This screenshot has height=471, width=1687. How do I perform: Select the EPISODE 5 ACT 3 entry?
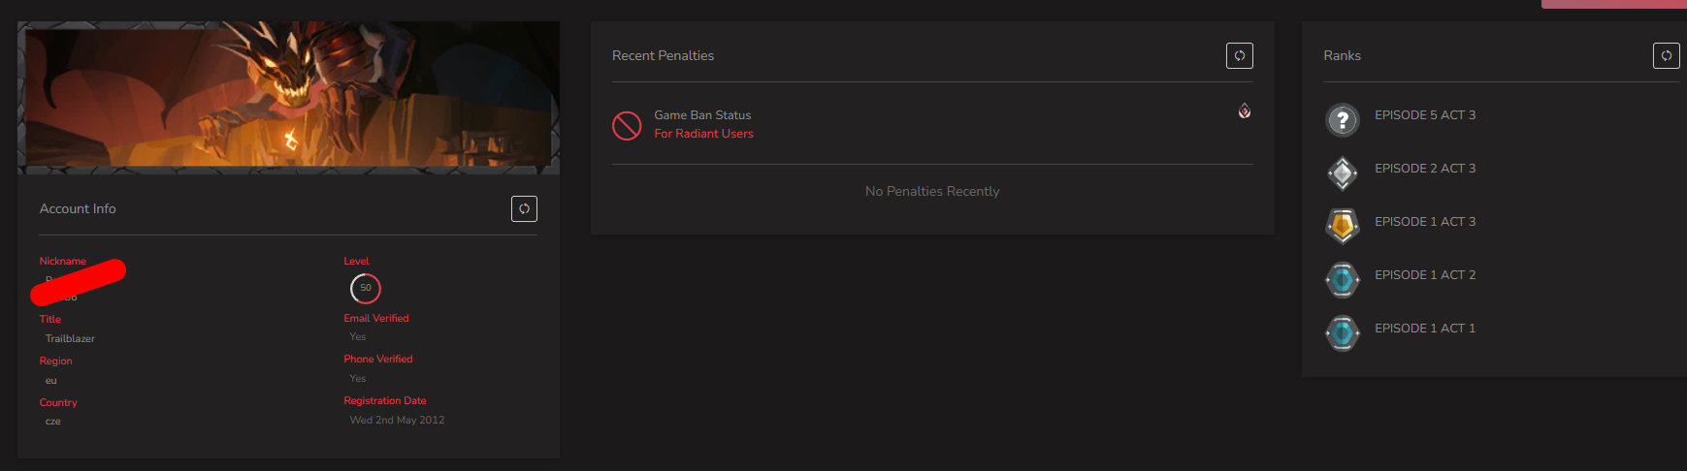(1425, 115)
